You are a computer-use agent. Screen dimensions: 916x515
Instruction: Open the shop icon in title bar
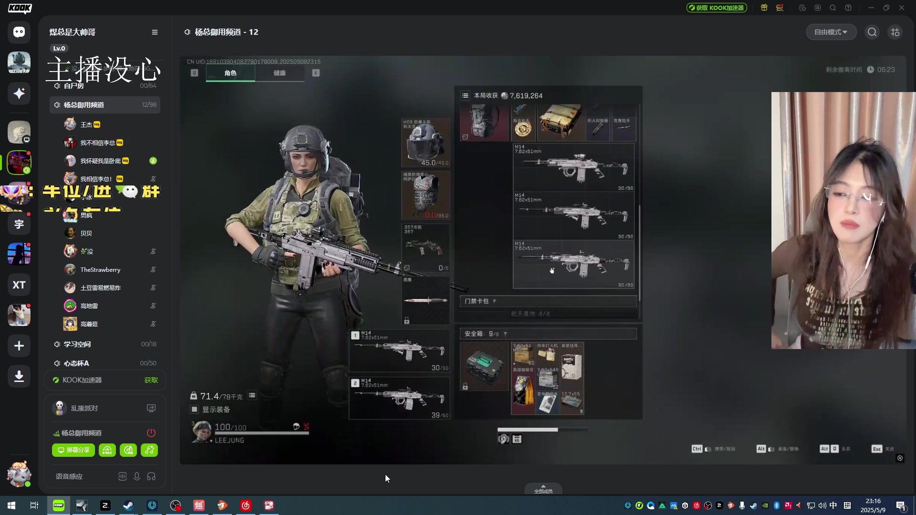[x=780, y=8]
